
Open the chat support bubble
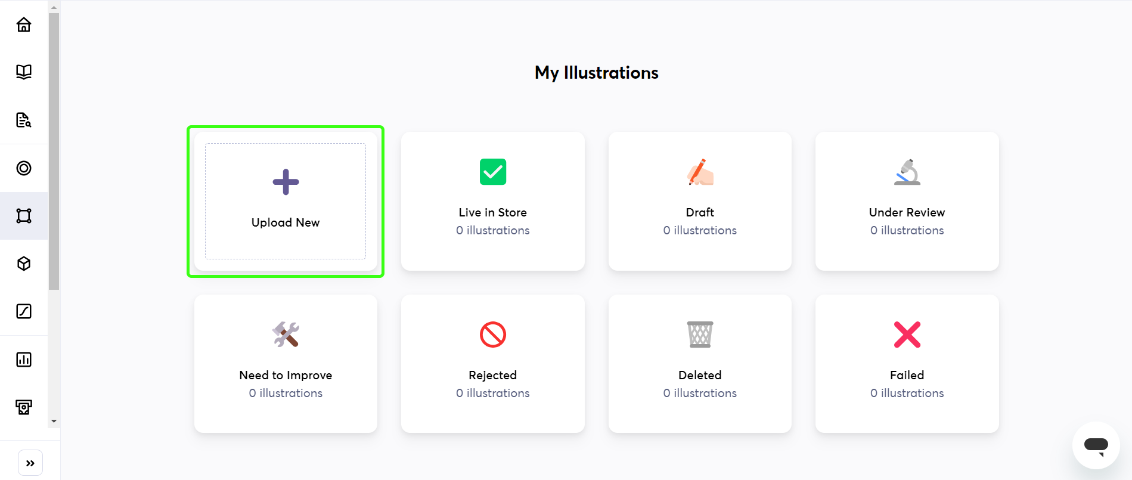click(x=1096, y=445)
